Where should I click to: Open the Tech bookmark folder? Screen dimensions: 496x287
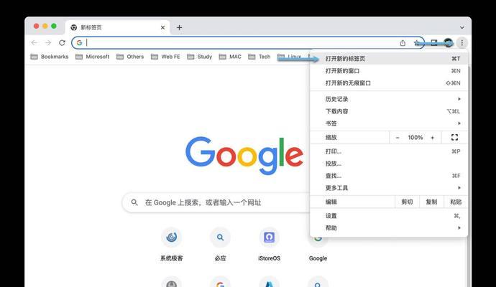[x=260, y=57]
